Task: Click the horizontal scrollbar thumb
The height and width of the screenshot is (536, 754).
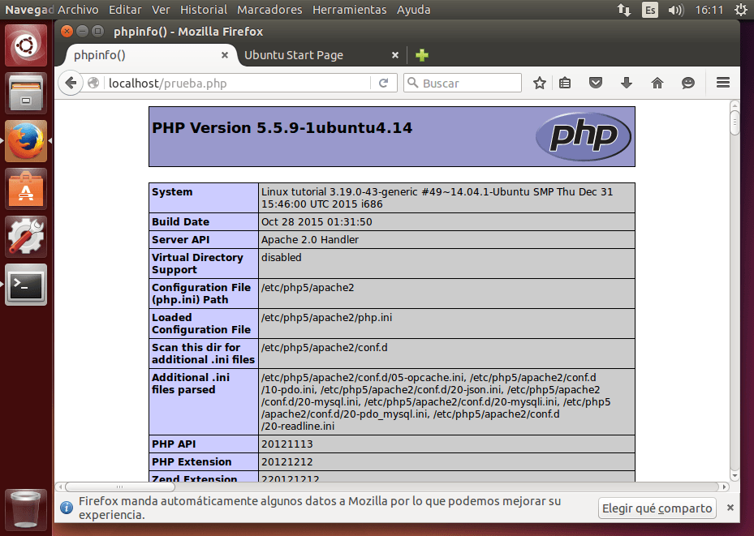Action: 120,487
